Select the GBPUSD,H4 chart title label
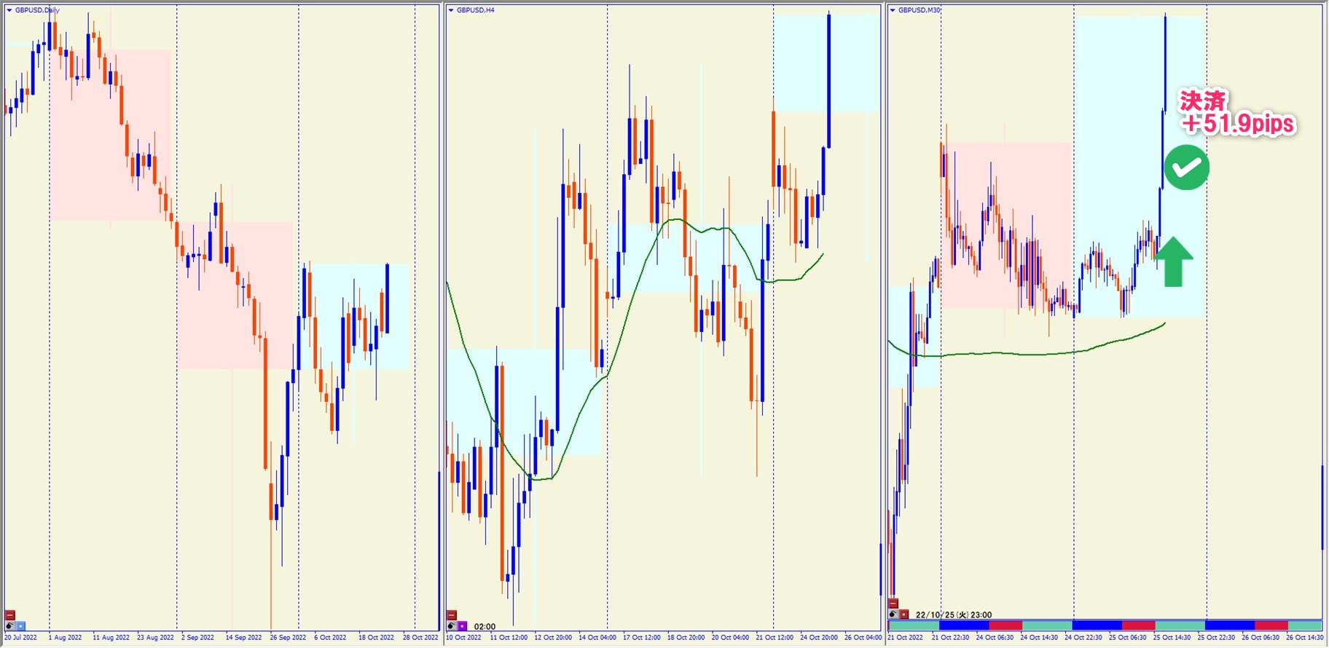Viewport: 1329px width, 648px height. pyautogui.click(x=475, y=10)
